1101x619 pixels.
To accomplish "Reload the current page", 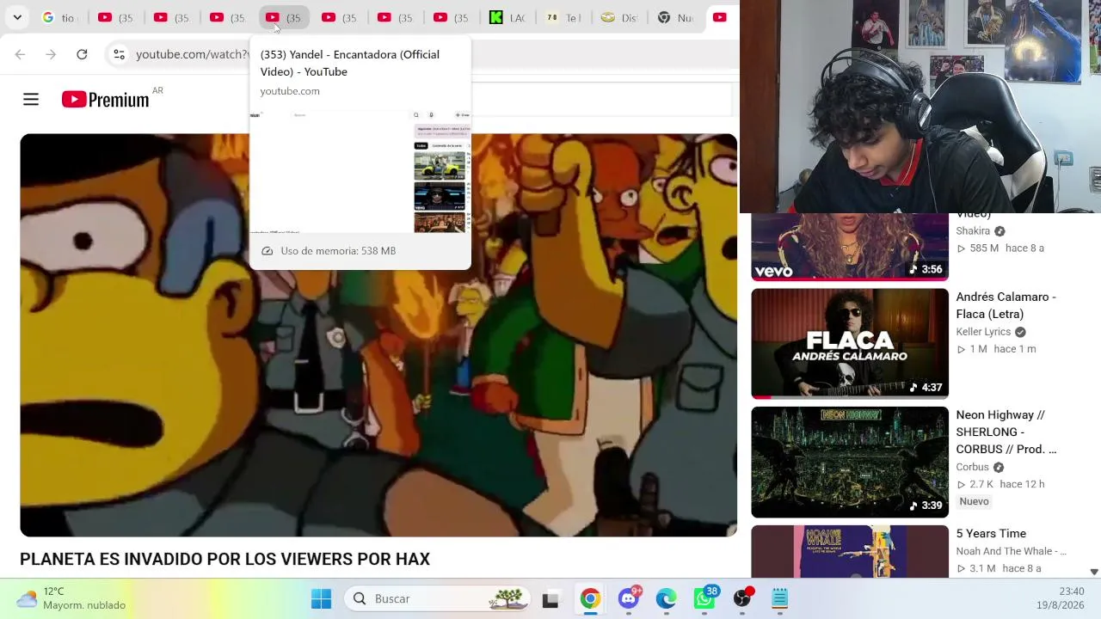I will coord(82,54).
